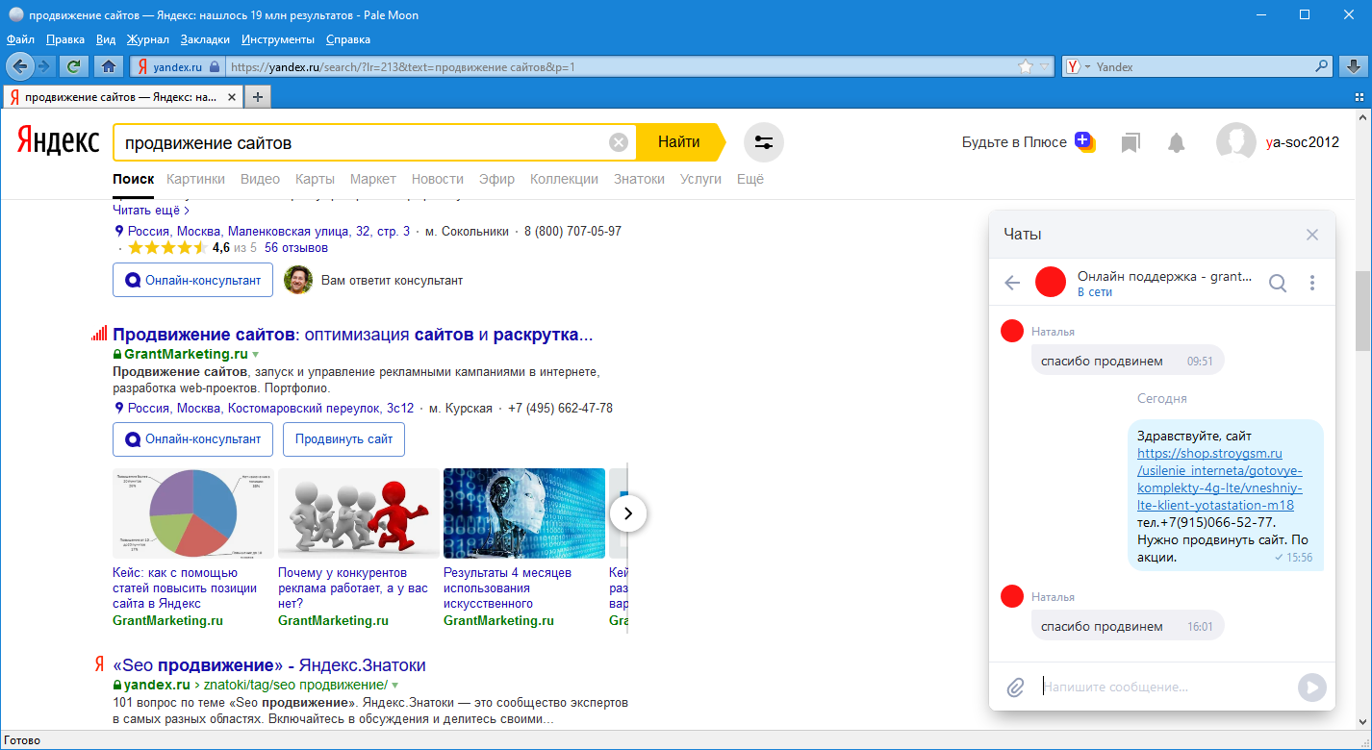Send the chat message arrow button
This screenshot has height=750, width=1372.
[1312, 687]
